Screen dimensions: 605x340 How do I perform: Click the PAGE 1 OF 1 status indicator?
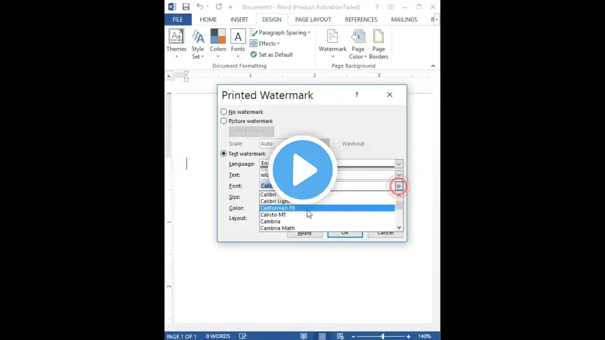pos(181,336)
